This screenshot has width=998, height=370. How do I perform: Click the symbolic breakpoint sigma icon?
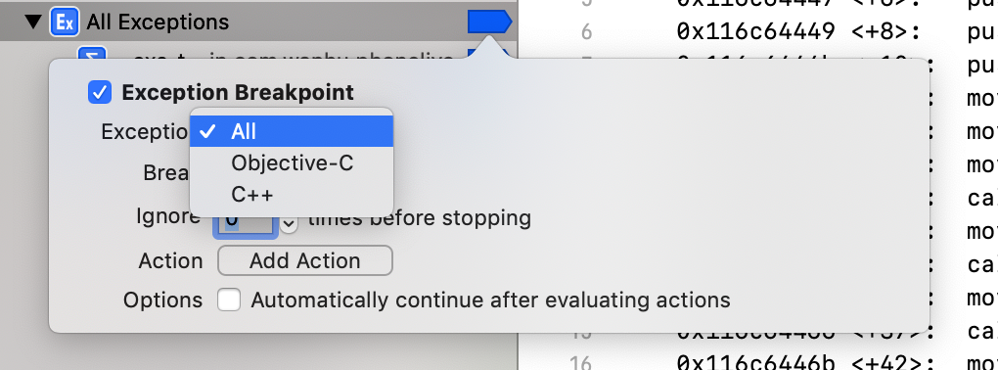[92, 55]
